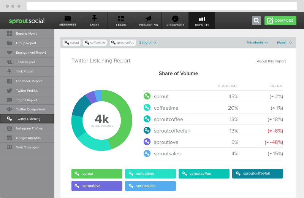Click the Tasks pushpin icon
Image resolution: width=304 pixels, height=198 pixels.
94,18
